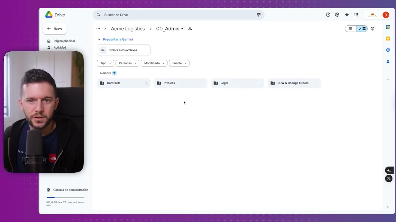Viewport: 396px width, 222px height.
Task: Open the Google Calendar side panel
Action: (x=388, y=27)
